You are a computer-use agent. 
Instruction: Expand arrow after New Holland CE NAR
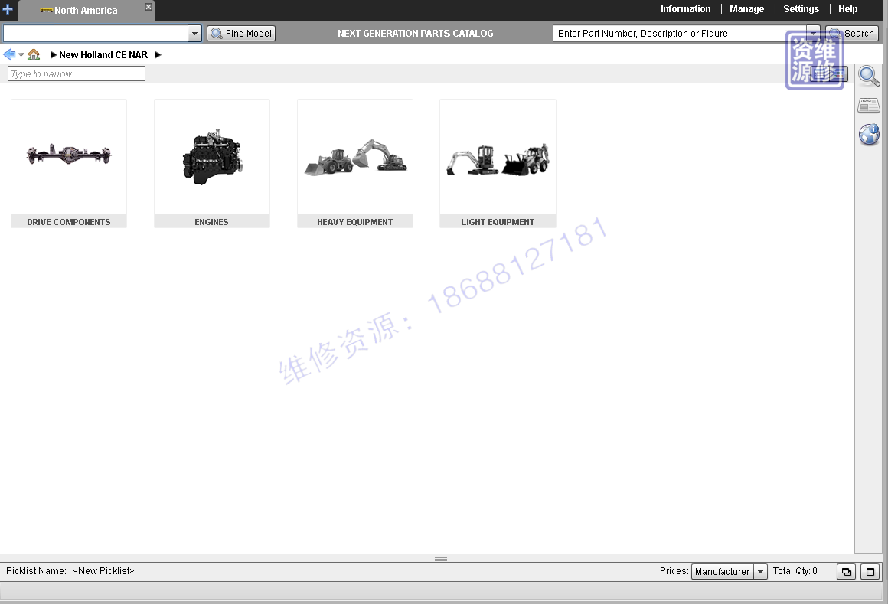point(158,55)
